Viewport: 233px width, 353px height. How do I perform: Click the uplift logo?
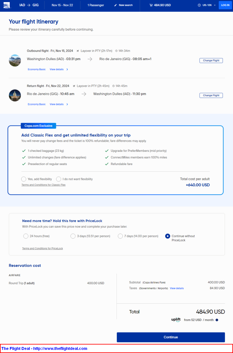[176, 320]
